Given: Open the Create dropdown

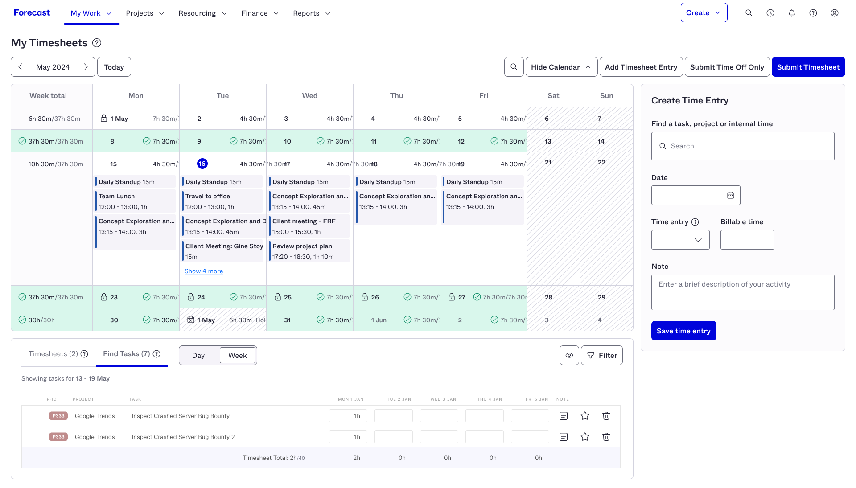Looking at the screenshot, I should pyautogui.click(x=704, y=12).
